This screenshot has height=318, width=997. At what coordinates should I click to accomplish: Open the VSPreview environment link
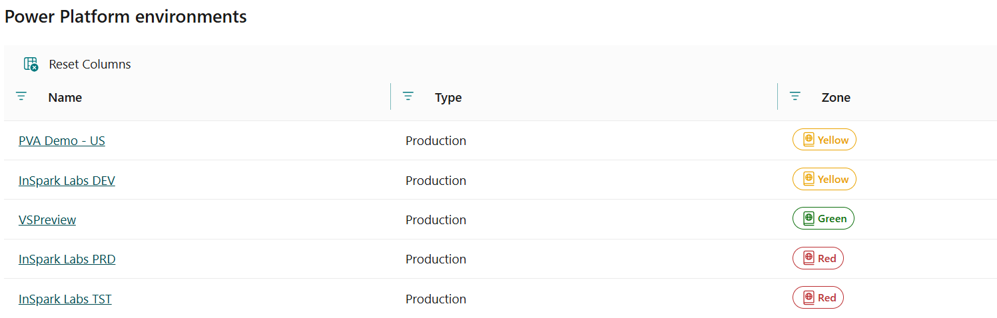tap(47, 220)
